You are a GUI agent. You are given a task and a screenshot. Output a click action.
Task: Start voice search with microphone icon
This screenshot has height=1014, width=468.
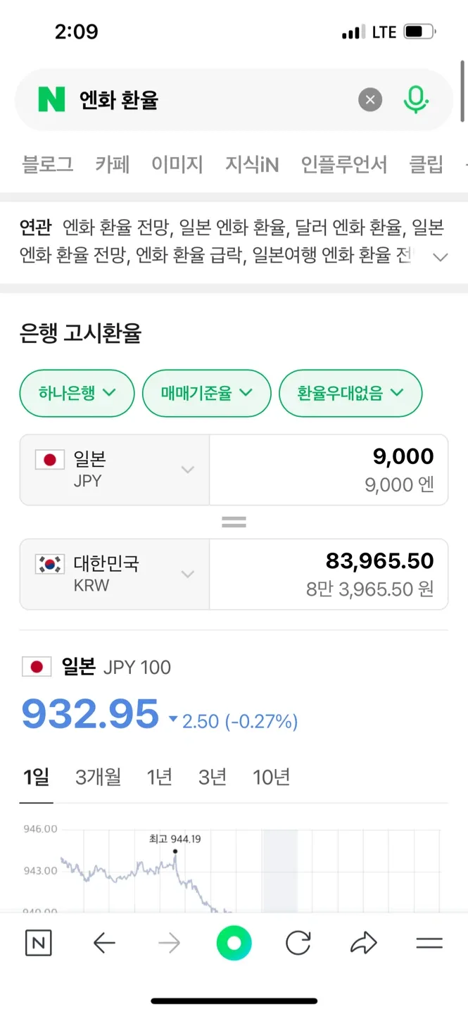pyautogui.click(x=416, y=100)
